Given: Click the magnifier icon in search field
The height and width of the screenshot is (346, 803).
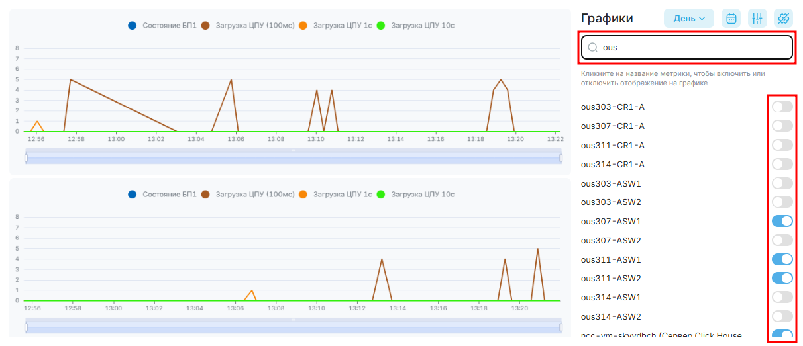Looking at the screenshot, I should pyautogui.click(x=593, y=48).
